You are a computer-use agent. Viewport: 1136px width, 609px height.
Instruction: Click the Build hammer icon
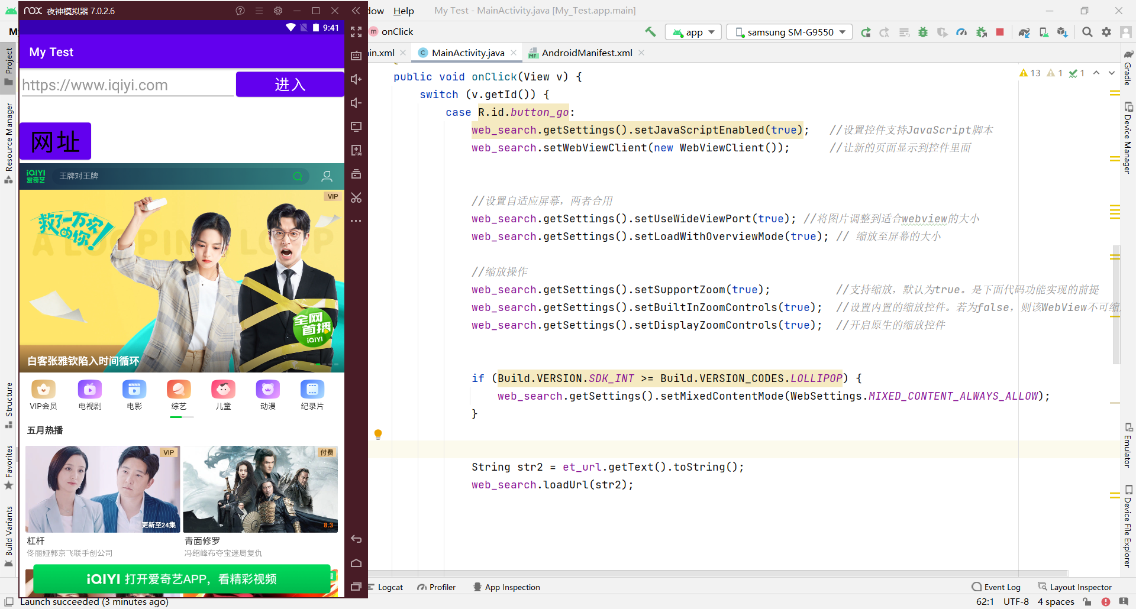[x=650, y=32]
